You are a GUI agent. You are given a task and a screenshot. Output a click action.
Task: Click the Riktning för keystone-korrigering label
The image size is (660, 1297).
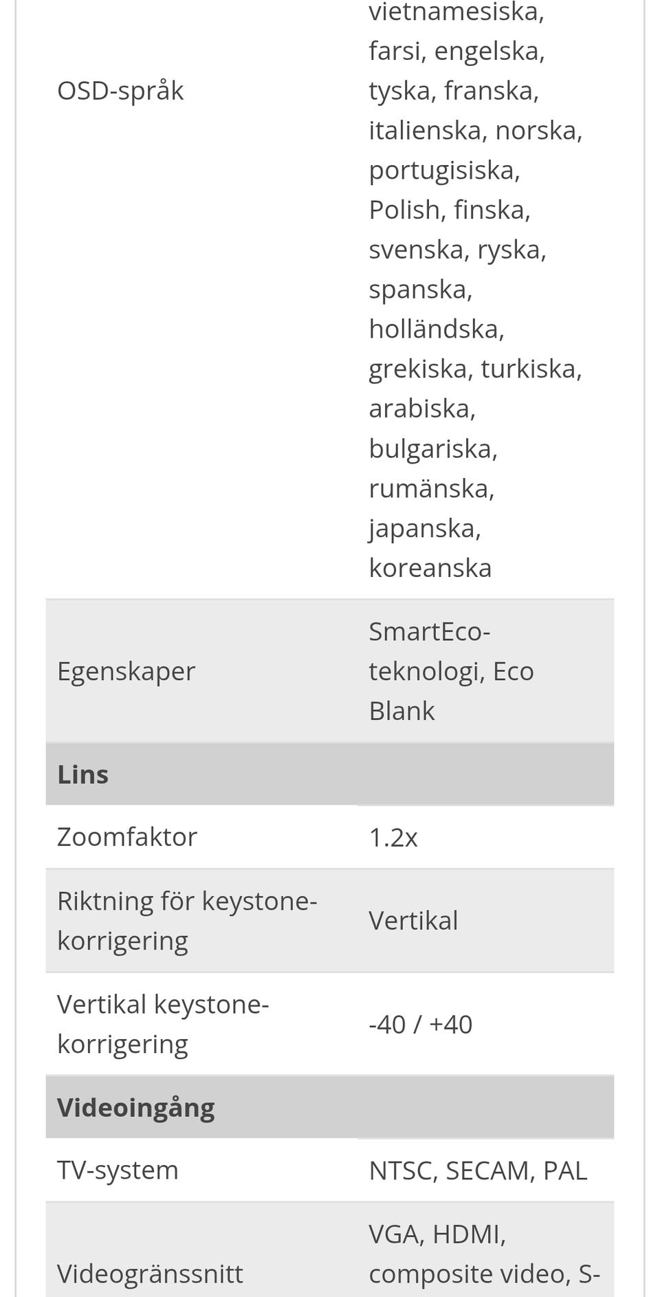point(186,921)
